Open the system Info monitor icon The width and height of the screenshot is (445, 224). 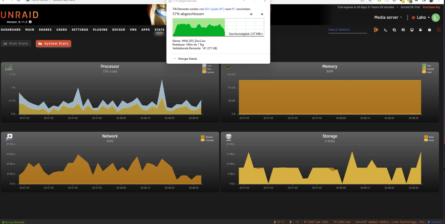412,30
